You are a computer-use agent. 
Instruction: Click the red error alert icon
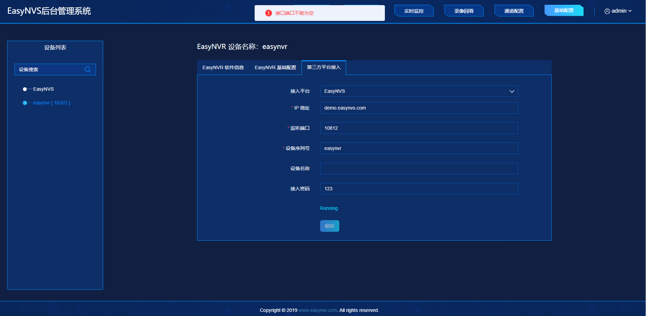(269, 13)
